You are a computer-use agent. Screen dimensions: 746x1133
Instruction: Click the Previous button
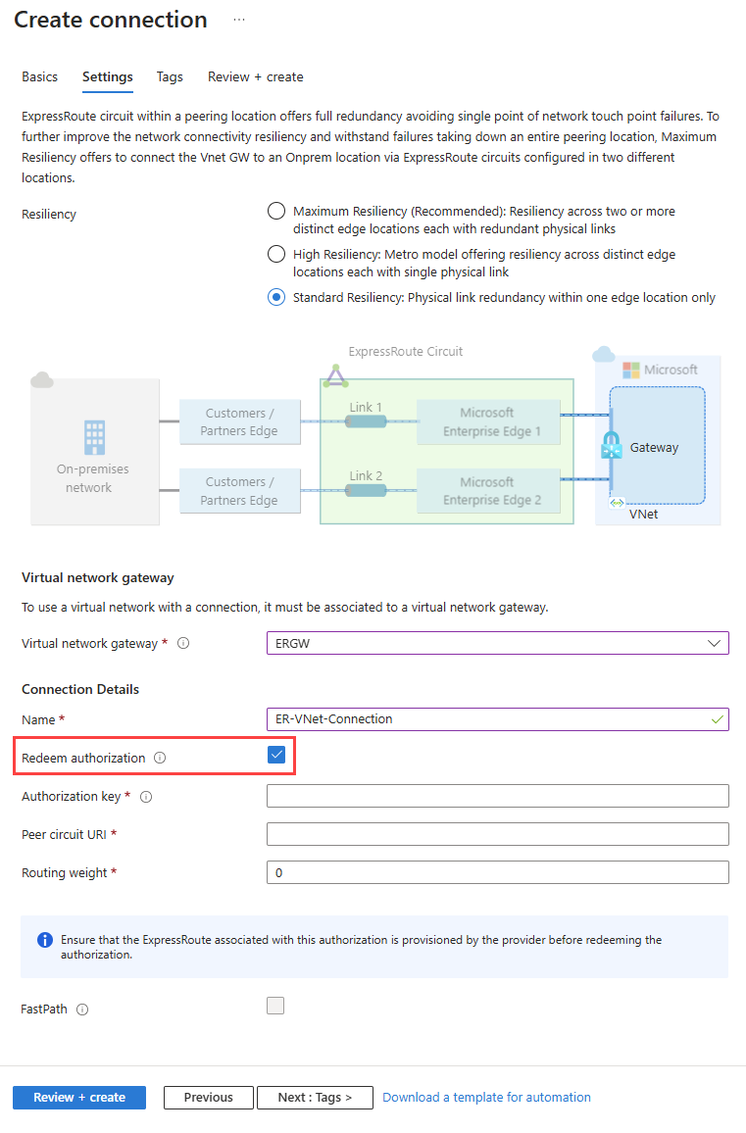coord(208,1097)
